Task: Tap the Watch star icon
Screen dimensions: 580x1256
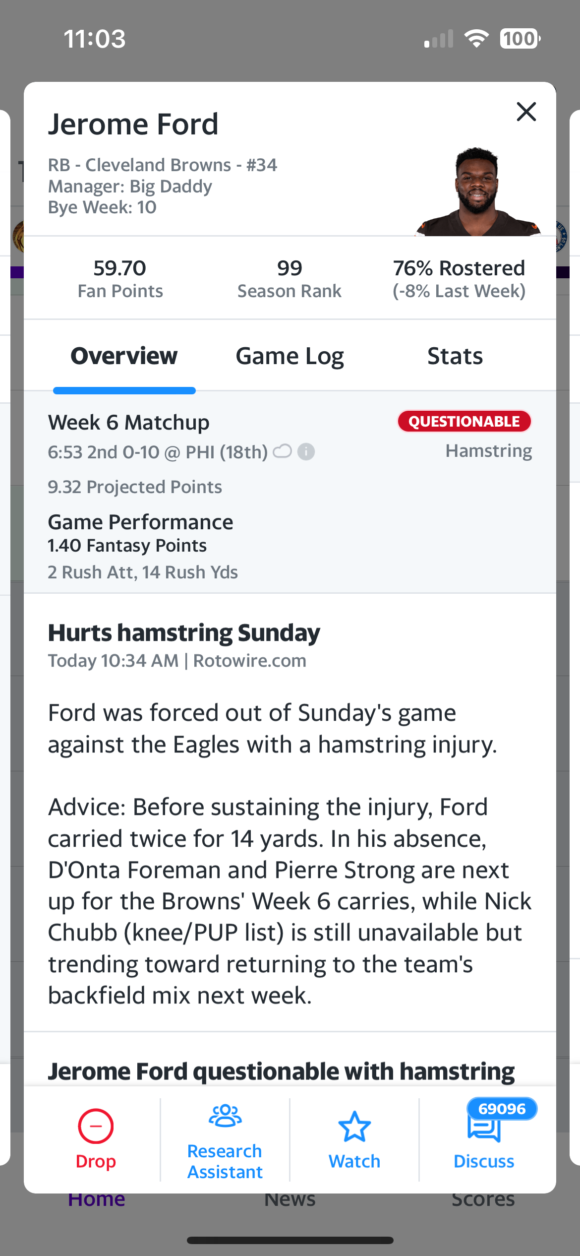Action: 354,1127
